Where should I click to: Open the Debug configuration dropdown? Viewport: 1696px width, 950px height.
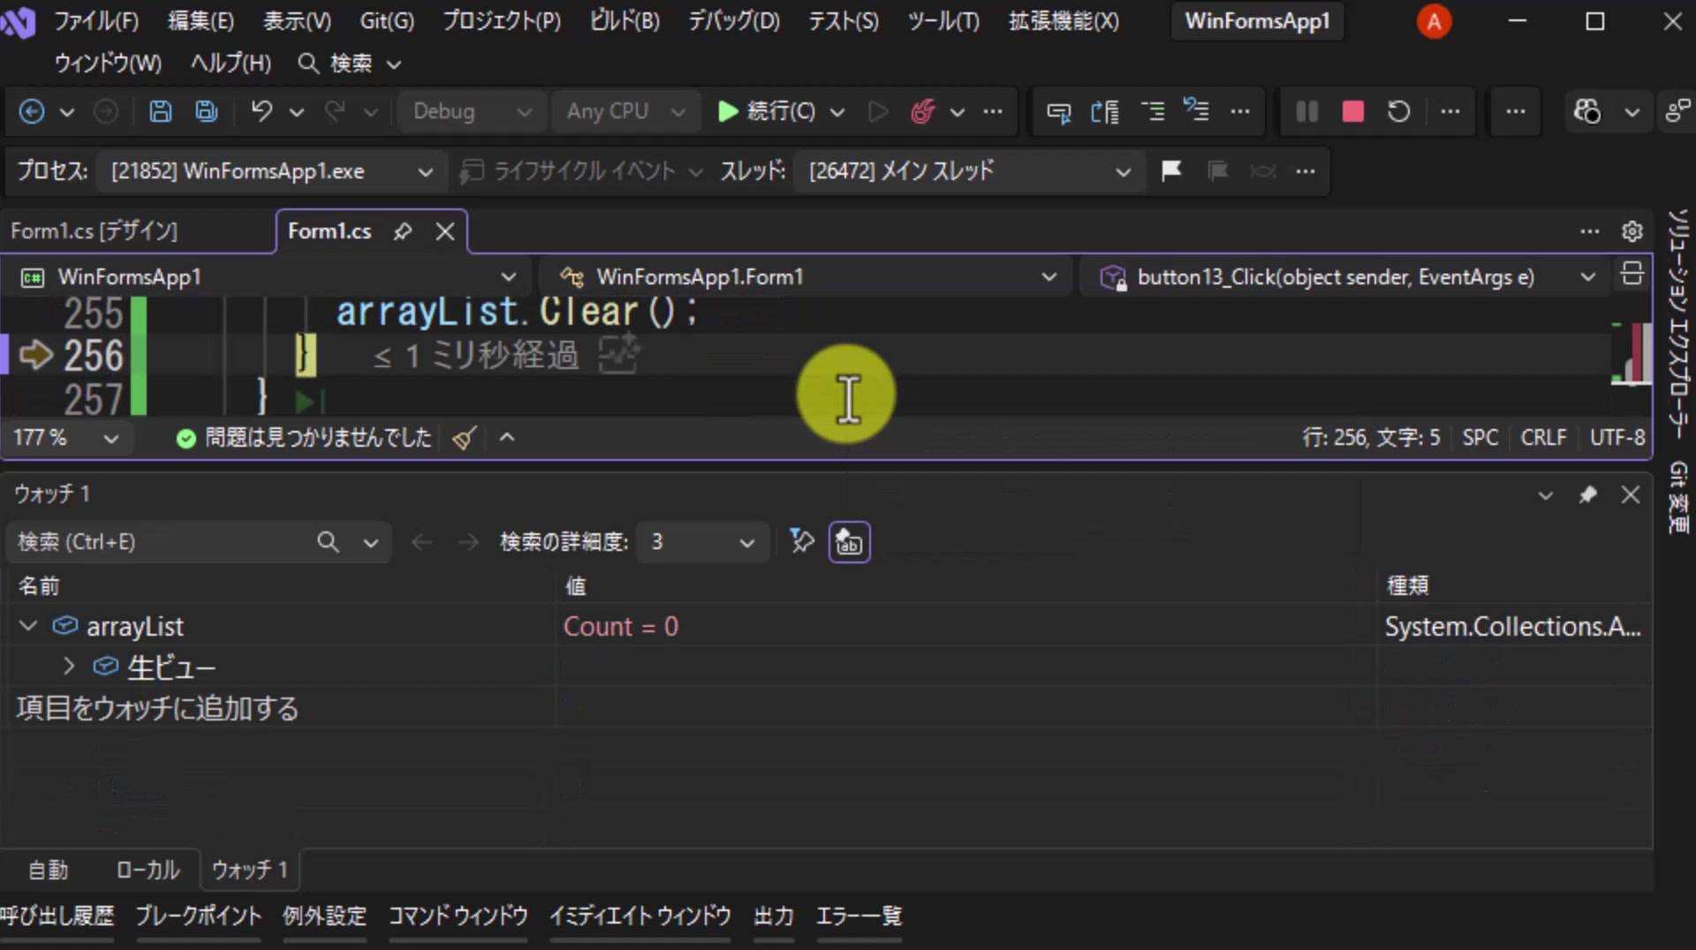point(472,111)
